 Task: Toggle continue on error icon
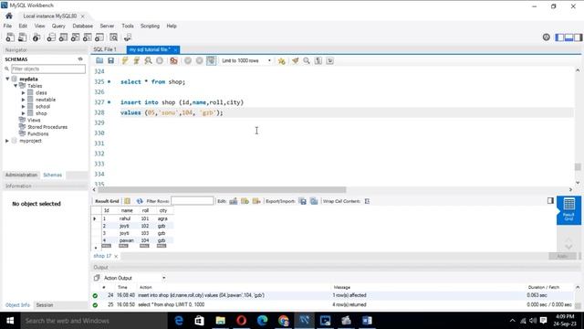click(x=173, y=60)
